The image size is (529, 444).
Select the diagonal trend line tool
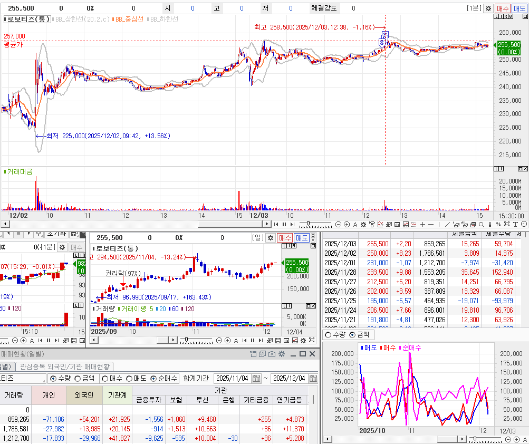[447, 224]
